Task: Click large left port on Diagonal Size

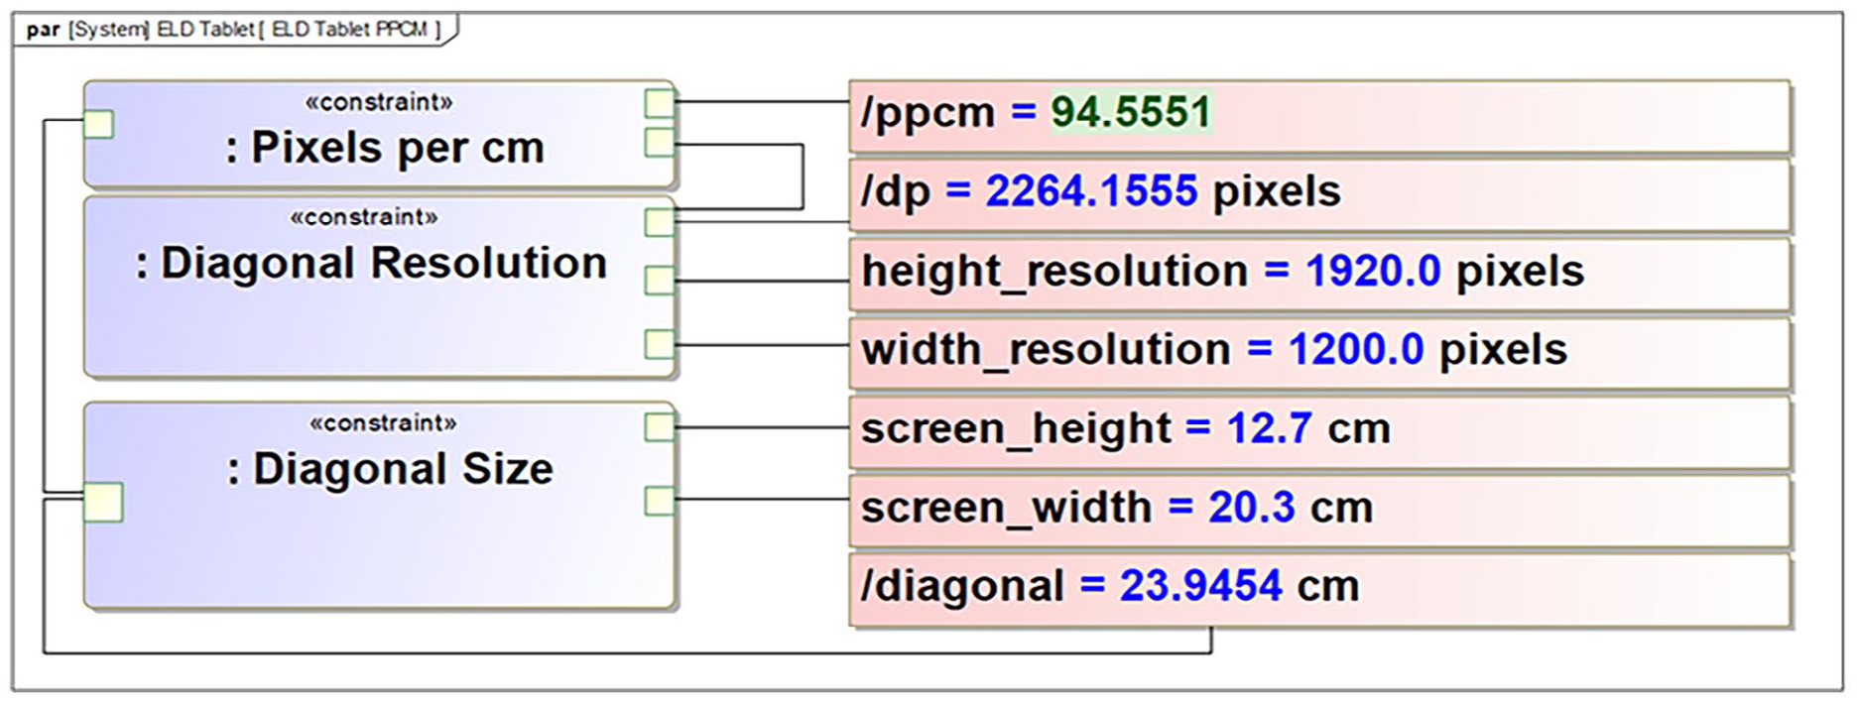Action: [x=103, y=502]
